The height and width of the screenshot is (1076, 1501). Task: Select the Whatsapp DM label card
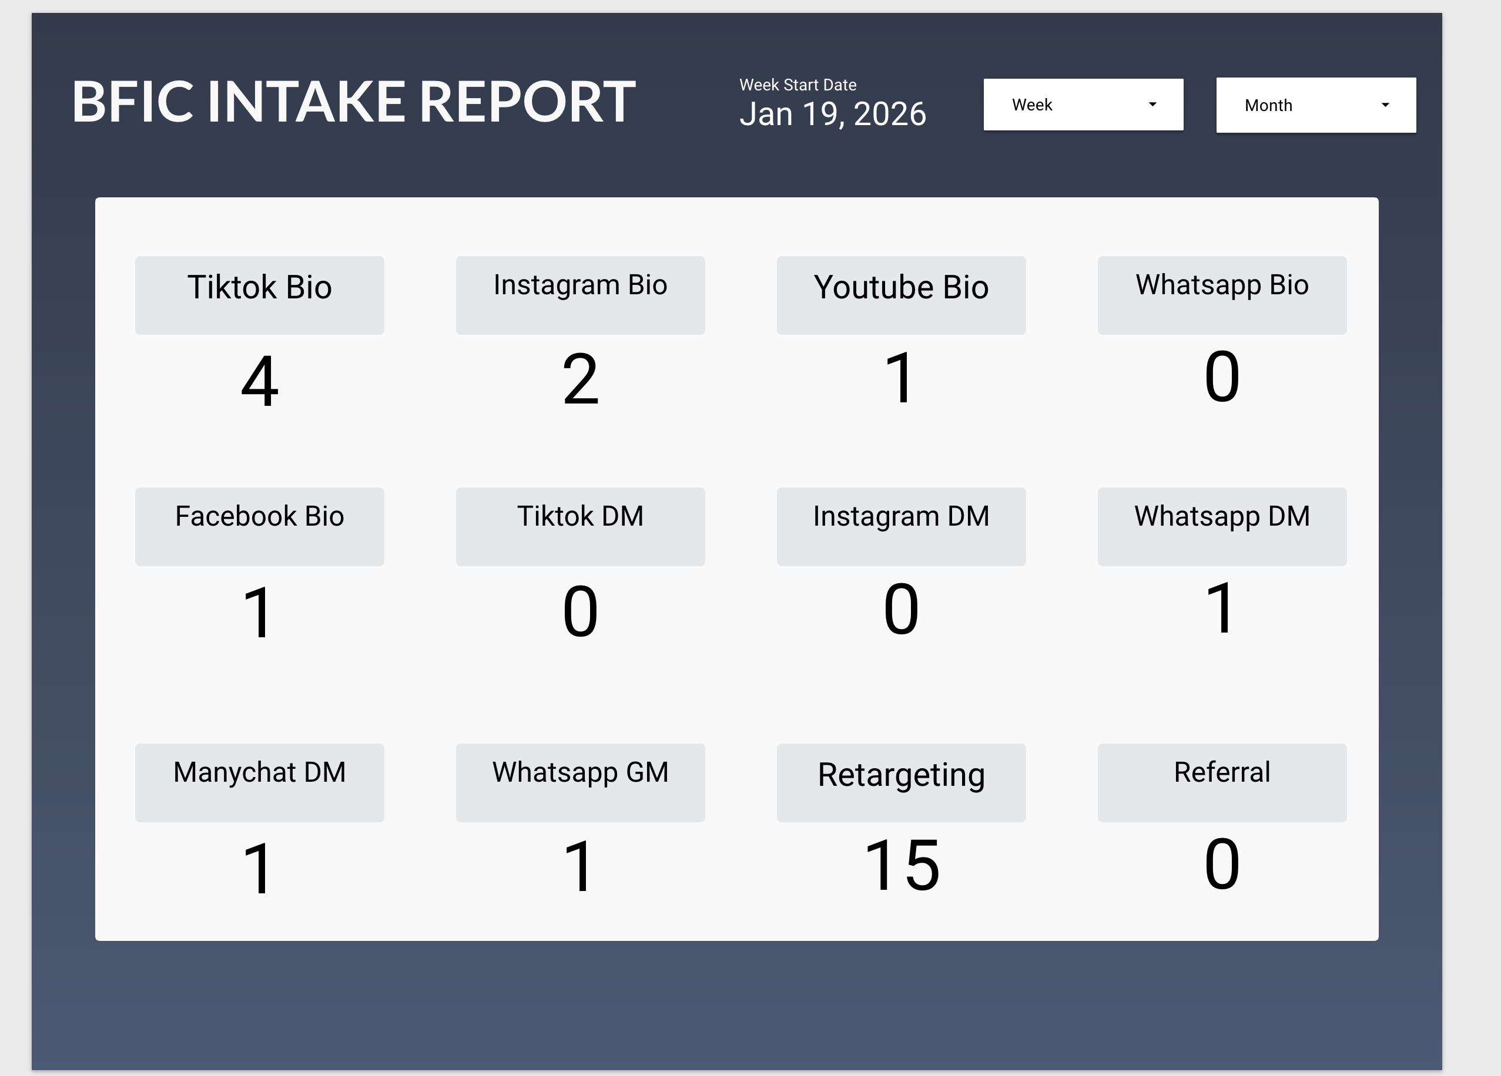pos(1222,526)
